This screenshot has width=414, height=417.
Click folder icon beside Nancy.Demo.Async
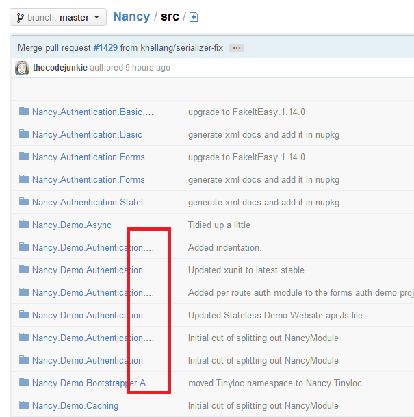pos(24,224)
